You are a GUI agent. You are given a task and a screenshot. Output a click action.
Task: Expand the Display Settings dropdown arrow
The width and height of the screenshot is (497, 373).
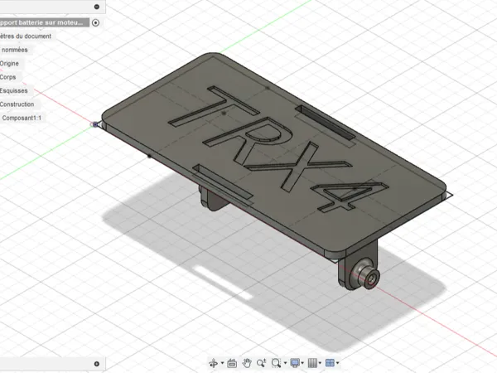pos(302,363)
